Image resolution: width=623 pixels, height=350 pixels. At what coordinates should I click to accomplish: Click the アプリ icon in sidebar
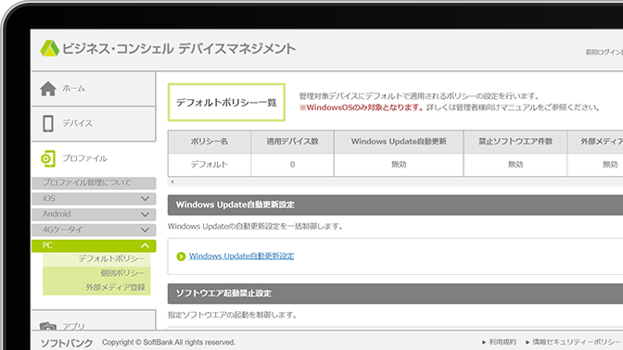(48, 326)
